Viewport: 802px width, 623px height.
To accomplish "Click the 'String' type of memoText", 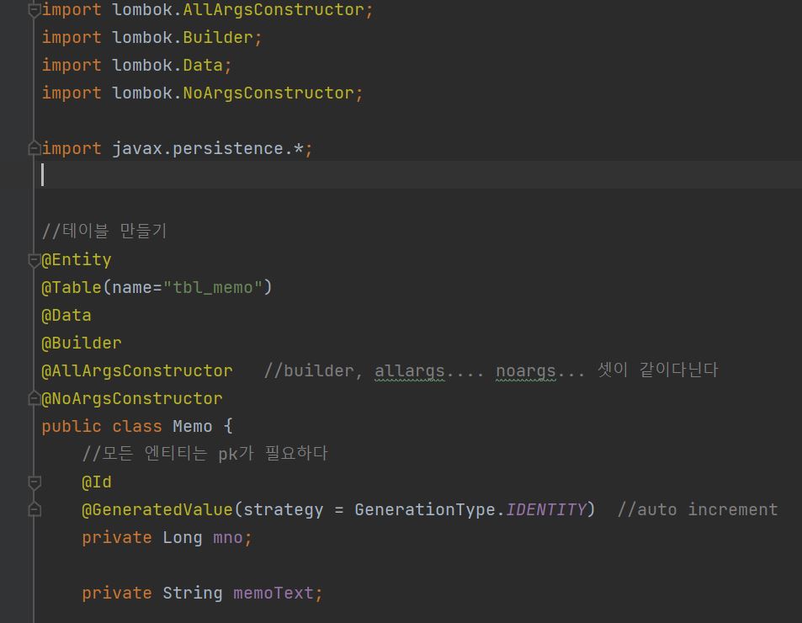I will (x=193, y=593).
